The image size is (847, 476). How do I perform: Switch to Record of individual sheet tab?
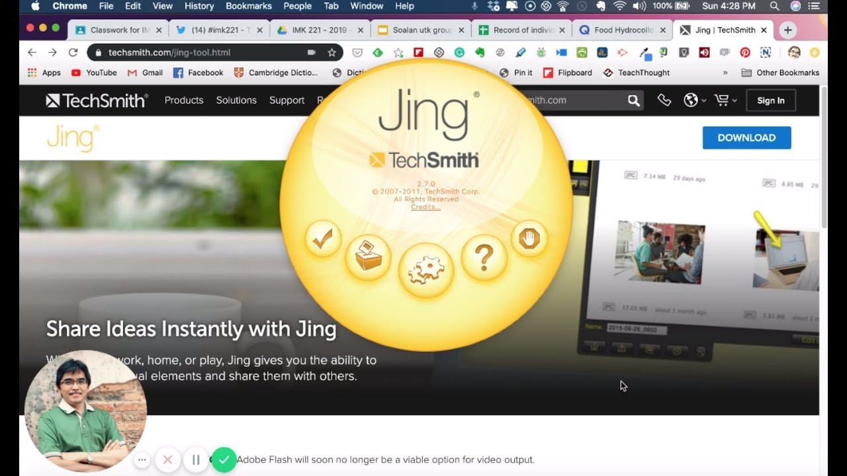click(520, 30)
